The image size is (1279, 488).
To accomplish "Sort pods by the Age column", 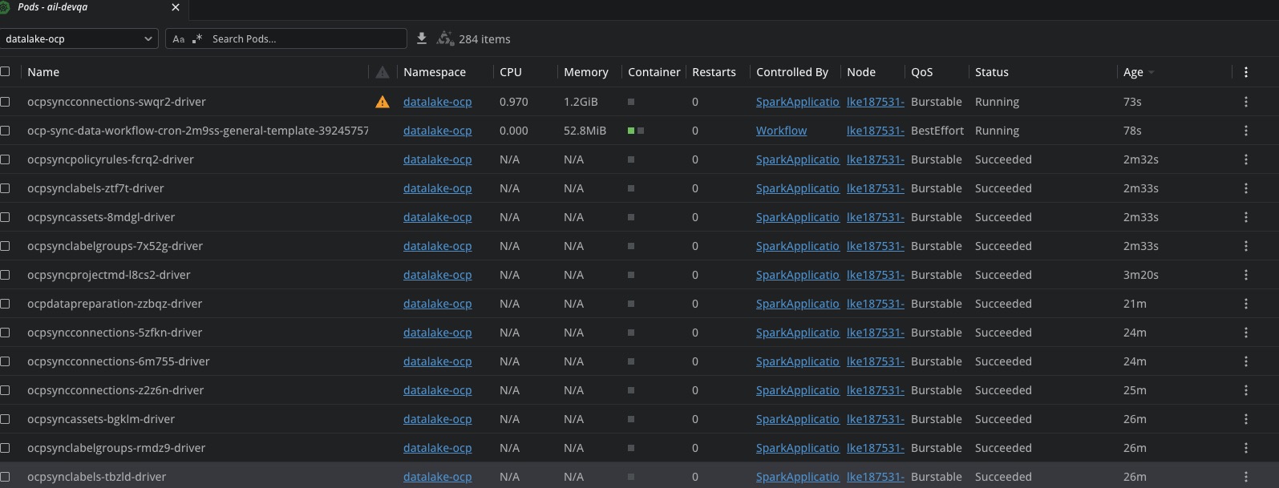I will [x=1133, y=72].
